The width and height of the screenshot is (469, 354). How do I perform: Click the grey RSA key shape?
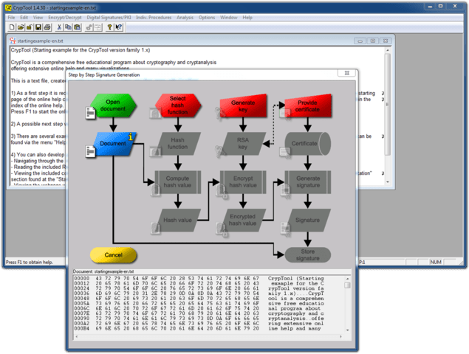[243, 144]
